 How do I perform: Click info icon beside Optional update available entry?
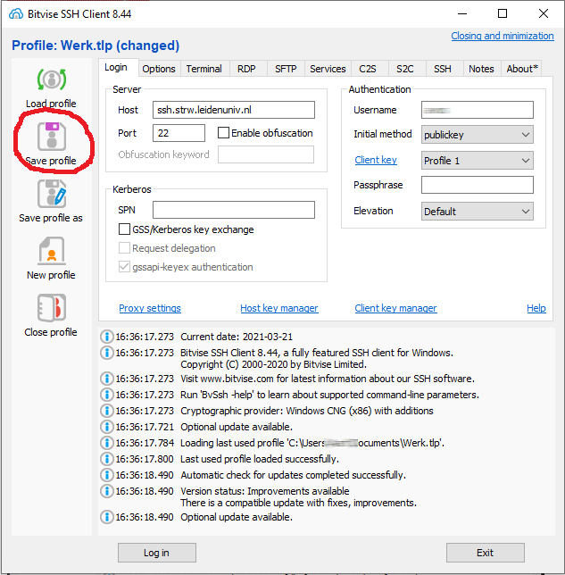107,428
